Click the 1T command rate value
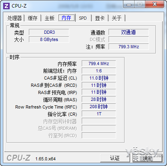 pos(99,114)
